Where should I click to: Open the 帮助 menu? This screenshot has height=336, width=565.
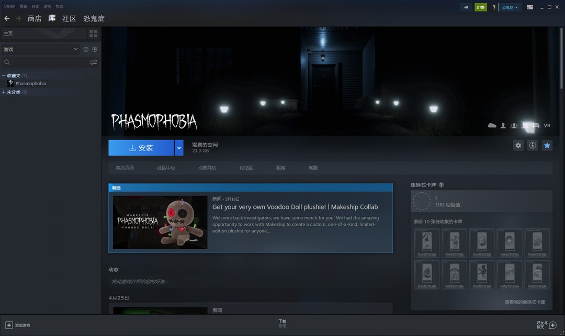pos(60,6)
